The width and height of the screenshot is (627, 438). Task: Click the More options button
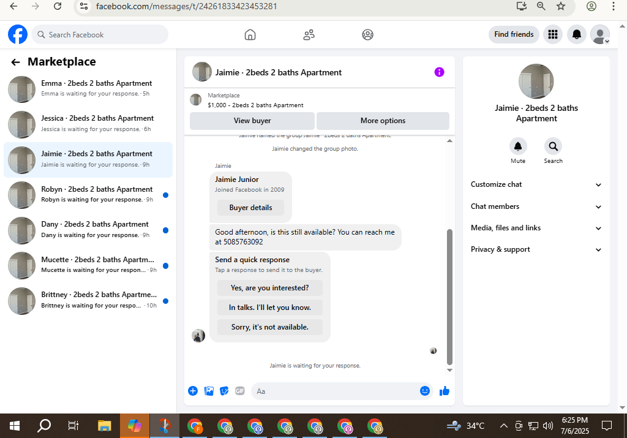[383, 121]
